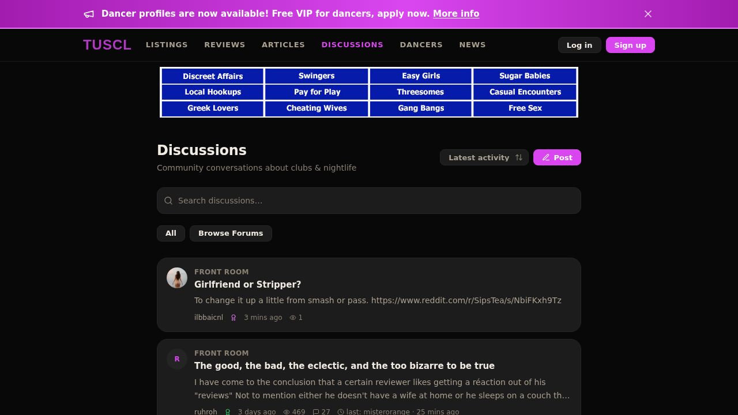
Task: Click the Local Hookups ad cell
Action: click(x=213, y=92)
